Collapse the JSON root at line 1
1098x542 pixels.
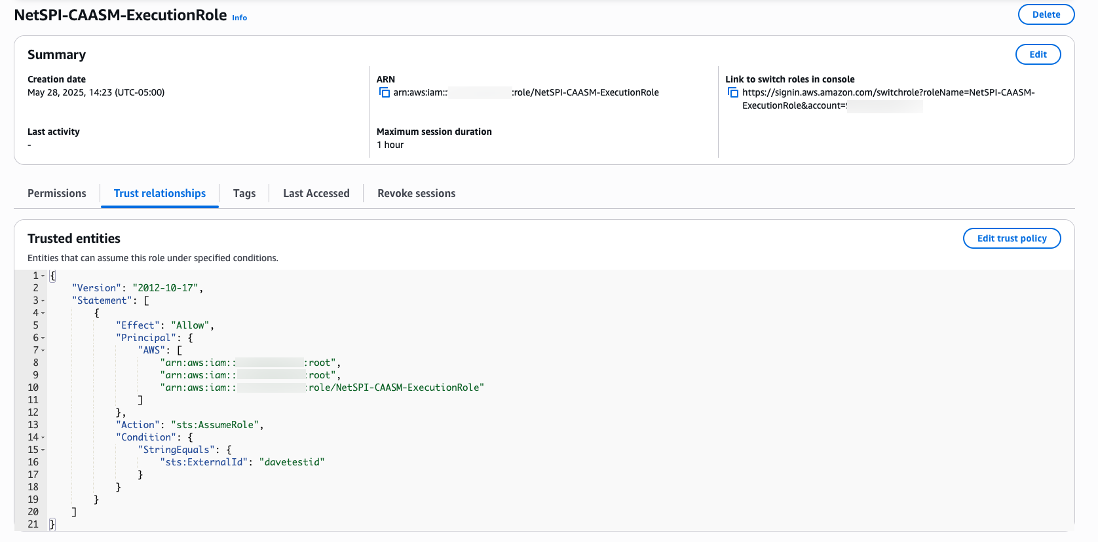coord(43,276)
